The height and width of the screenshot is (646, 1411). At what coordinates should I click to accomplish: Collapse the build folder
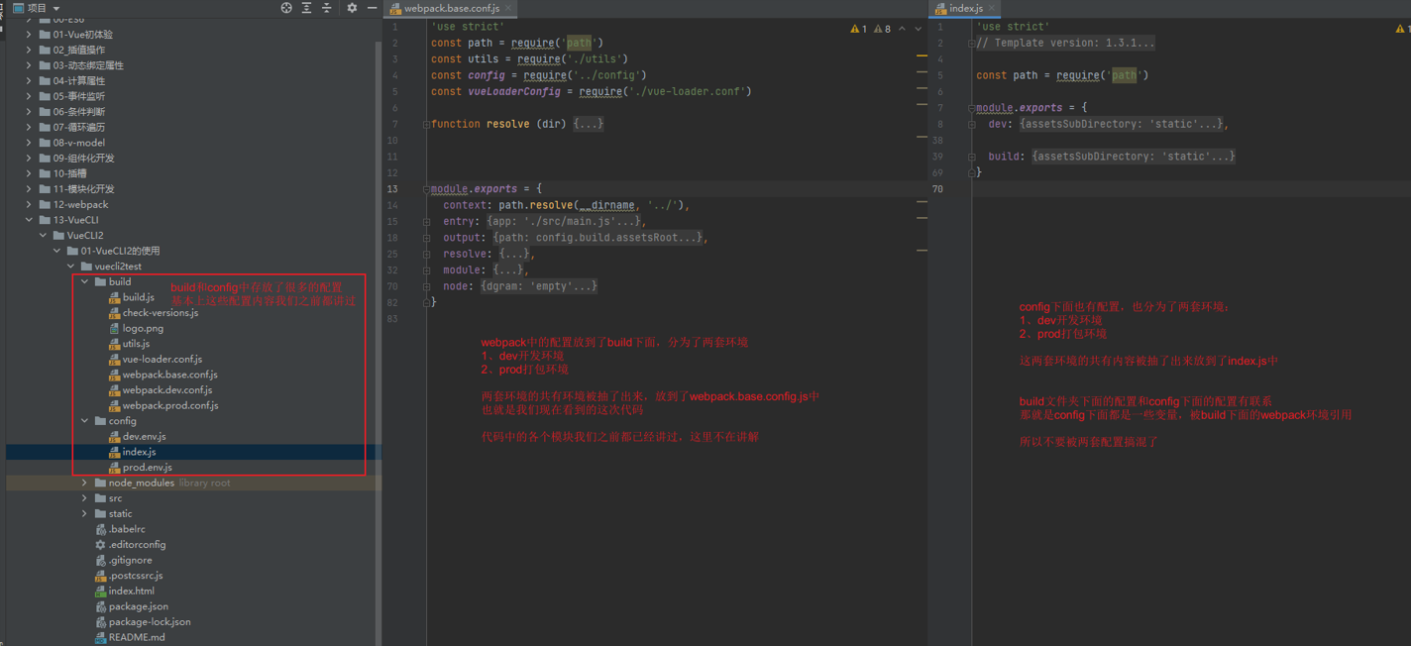pos(85,281)
